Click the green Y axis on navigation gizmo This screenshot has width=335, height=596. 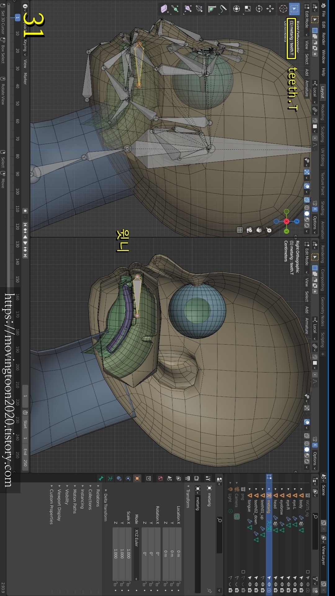287,231
